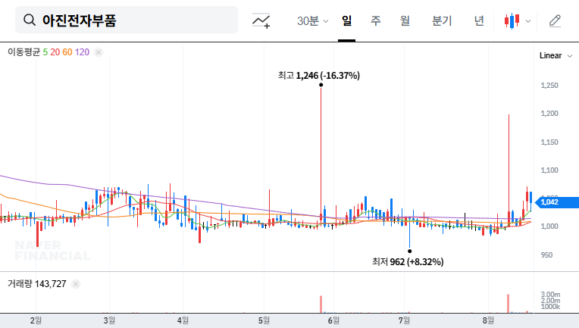Switch to the 일 daily tab
Image resolution: width=579 pixels, height=328 pixels.
346,20
